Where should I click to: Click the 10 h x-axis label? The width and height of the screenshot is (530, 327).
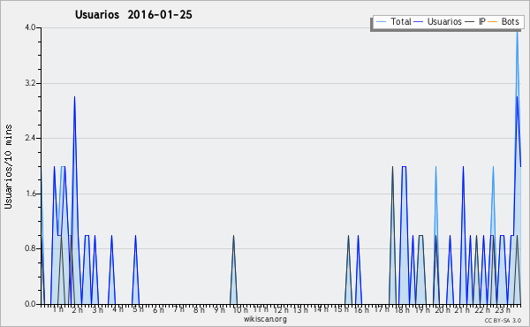click(x=240, y=309)
